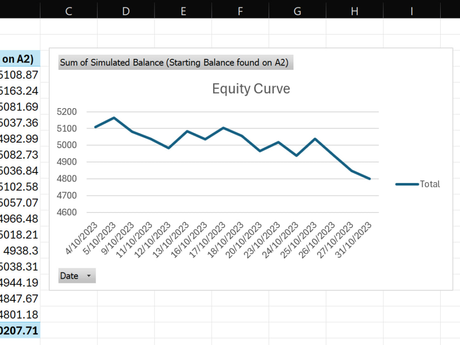
Task: Select column C header
Action: [x=69, y=11]
